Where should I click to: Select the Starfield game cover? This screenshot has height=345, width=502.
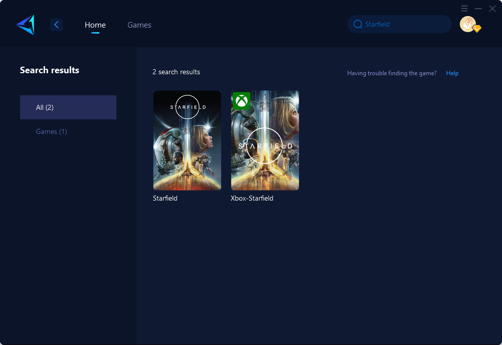[x=187, y=140]
